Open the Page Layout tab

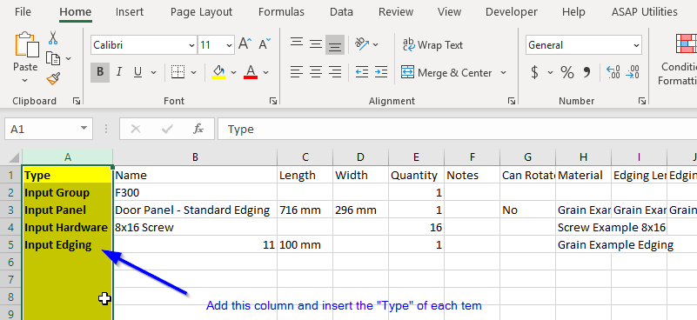point(201,12)
